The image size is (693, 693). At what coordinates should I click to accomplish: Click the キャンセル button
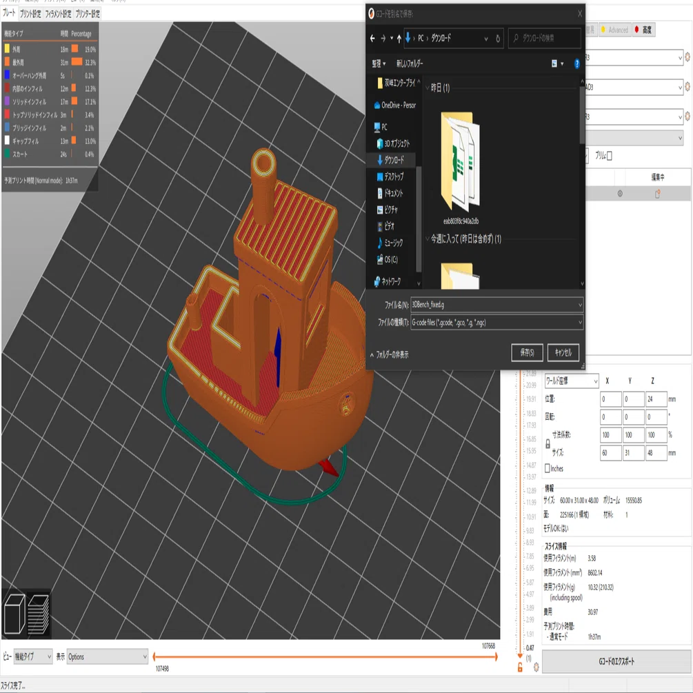click(563, 352)
